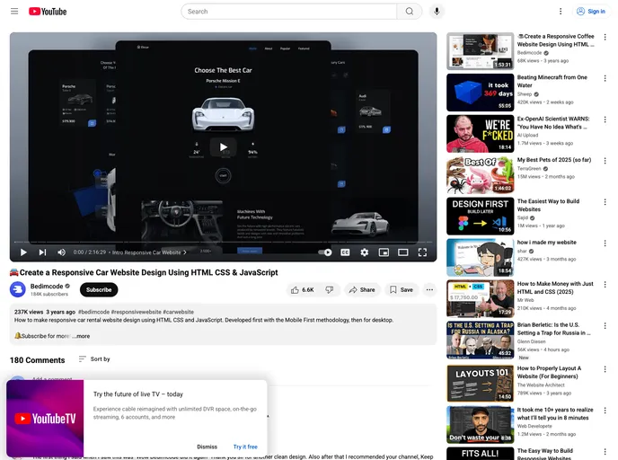Like the video
Image resolution: width=618 pixels, height=460 pixels.
coord(303,289)
